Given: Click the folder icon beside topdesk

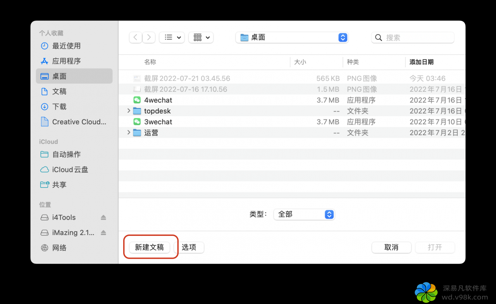Looking at the screenshot, I should 137,111.
